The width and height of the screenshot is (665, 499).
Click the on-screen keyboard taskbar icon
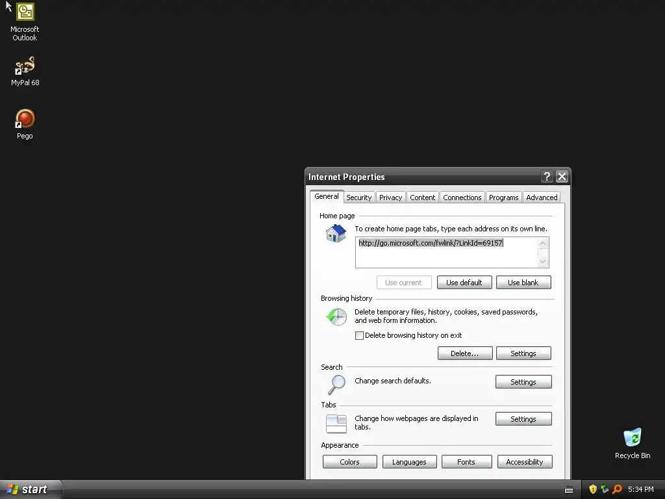pyautogui.click(x=569, y=490)
